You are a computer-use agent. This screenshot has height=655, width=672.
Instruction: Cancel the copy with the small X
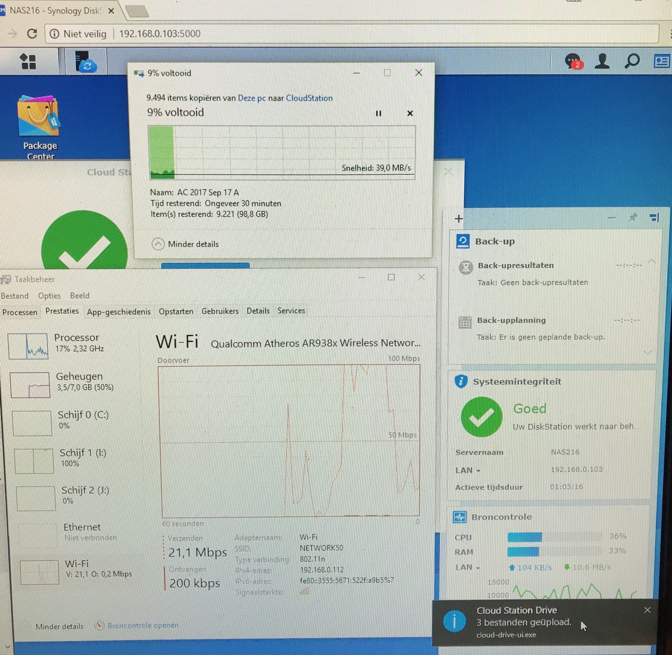pyautogui.click(x=409, y=114)
